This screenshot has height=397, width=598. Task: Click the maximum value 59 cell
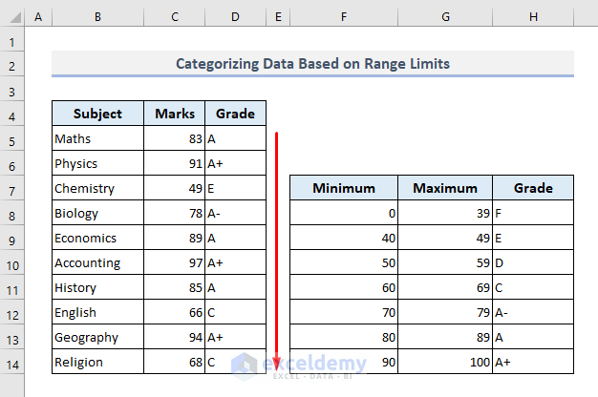[x=445, y=262]
